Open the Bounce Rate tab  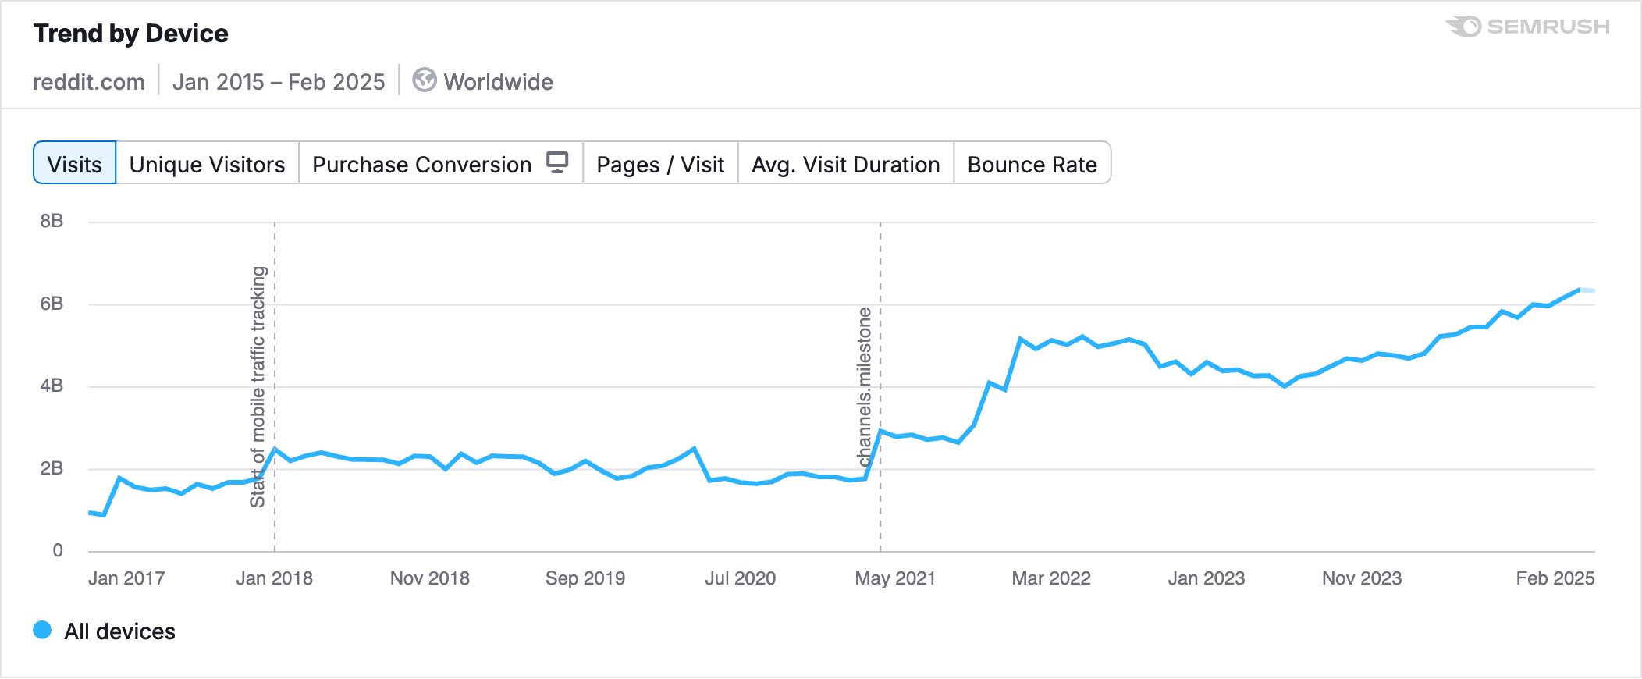tap(1032, 163)
